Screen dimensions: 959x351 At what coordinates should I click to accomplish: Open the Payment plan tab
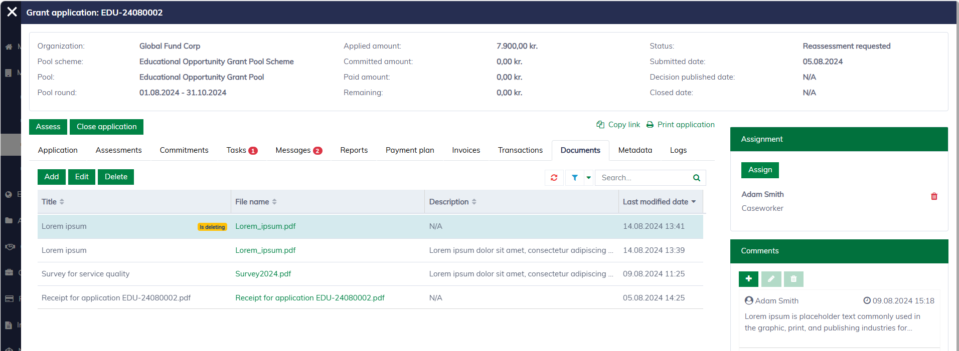(x=409, y=150)
